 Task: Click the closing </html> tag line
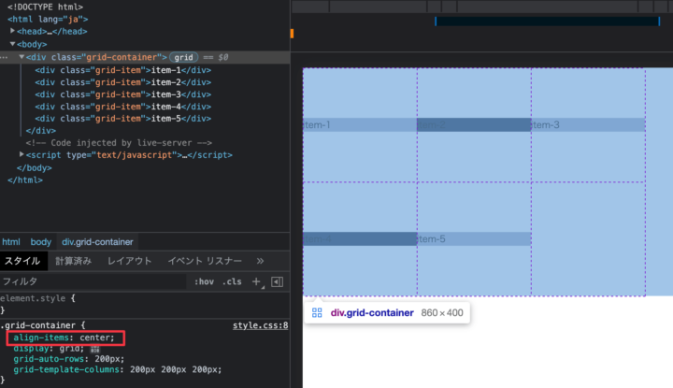25,180
